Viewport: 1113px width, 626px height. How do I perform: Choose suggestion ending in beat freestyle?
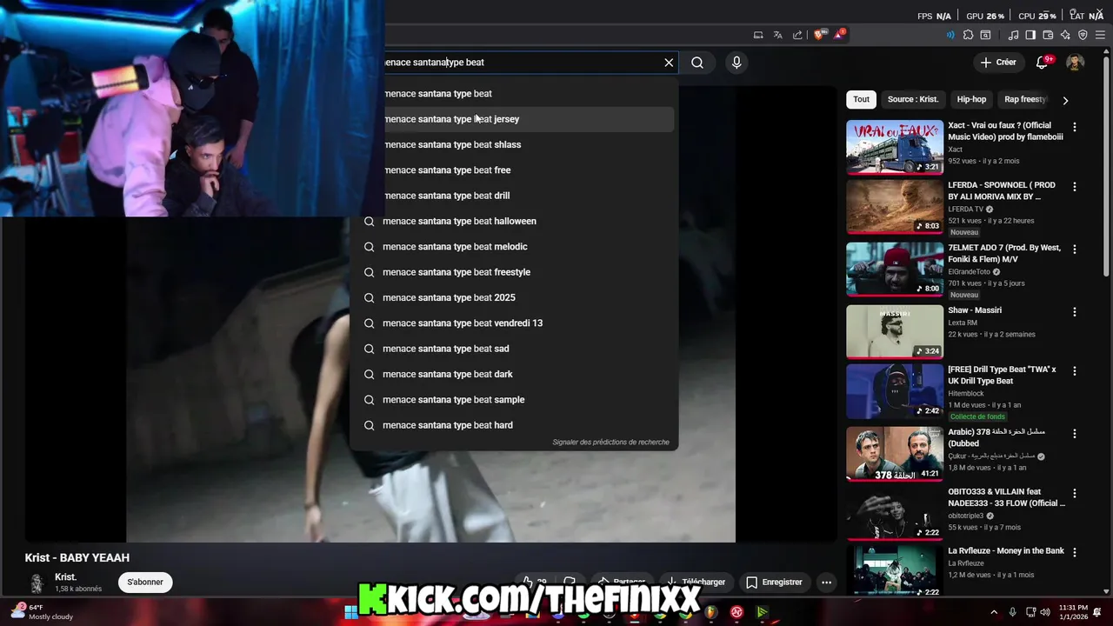(x=513, y=272)
